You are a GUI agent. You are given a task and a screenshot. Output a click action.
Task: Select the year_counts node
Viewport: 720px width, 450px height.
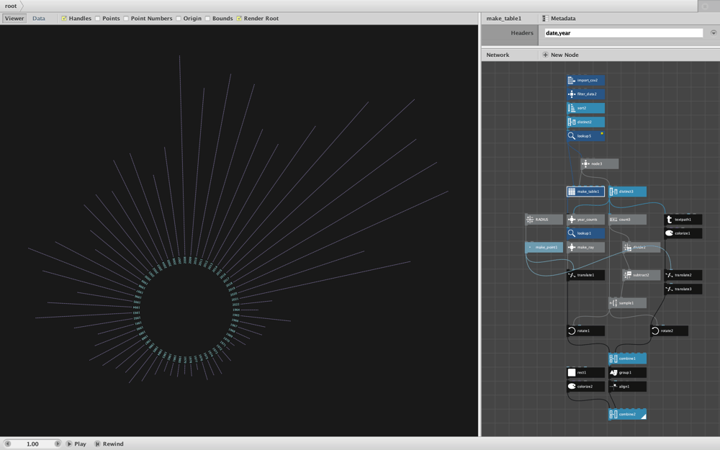[585, 220]
